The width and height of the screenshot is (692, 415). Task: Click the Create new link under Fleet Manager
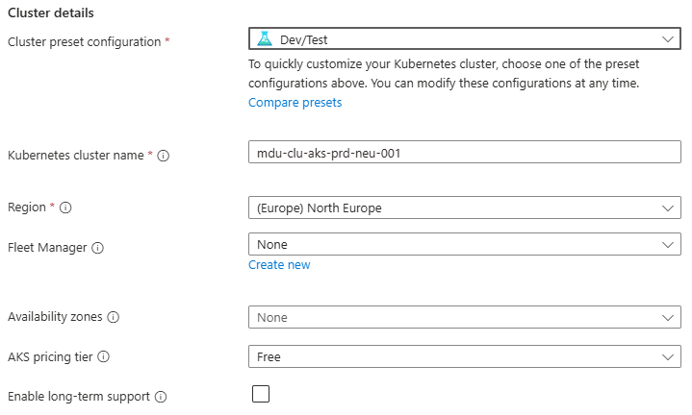(x=279, y=265)
